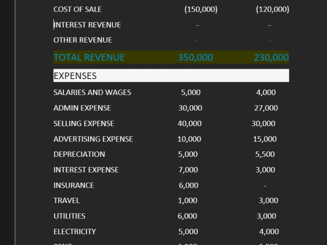The height and width of the screenshot is (245, 327).
Task: Select the 230,000 total revenue value
Action: [272, 57]
